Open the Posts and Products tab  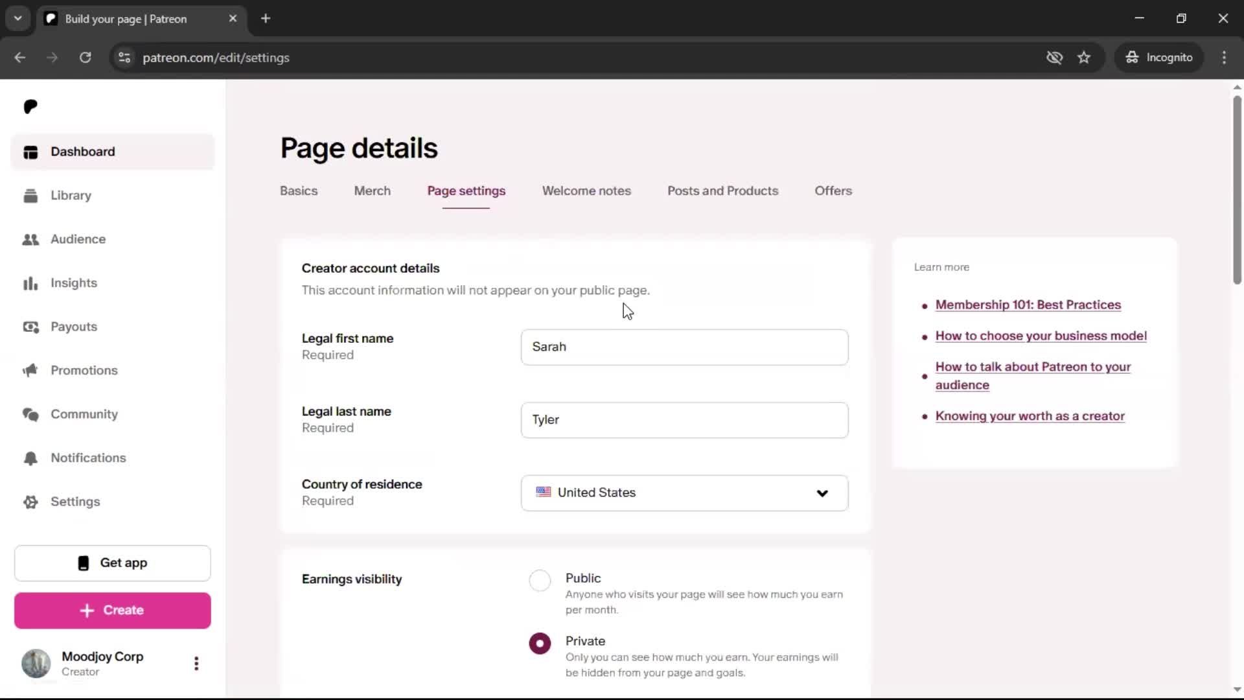(x=722, y=191)
